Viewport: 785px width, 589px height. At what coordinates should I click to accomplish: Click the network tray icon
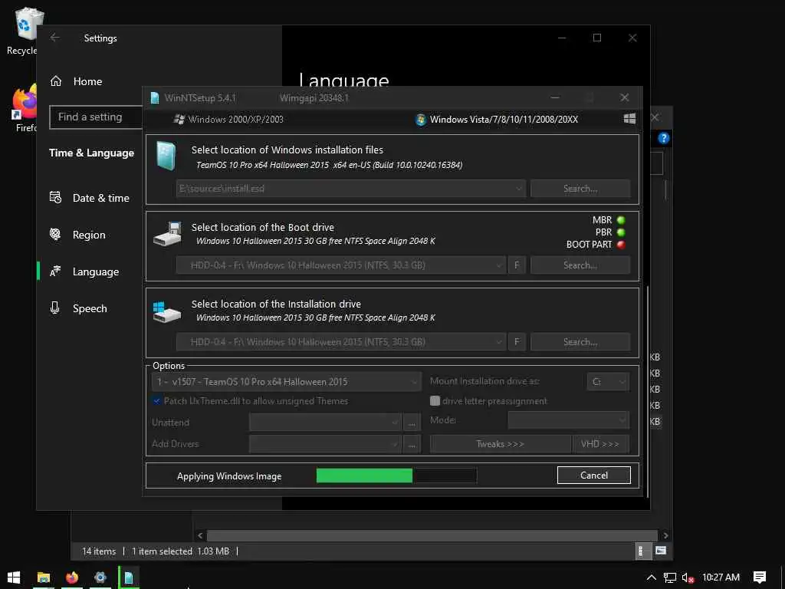coord(670,577)
